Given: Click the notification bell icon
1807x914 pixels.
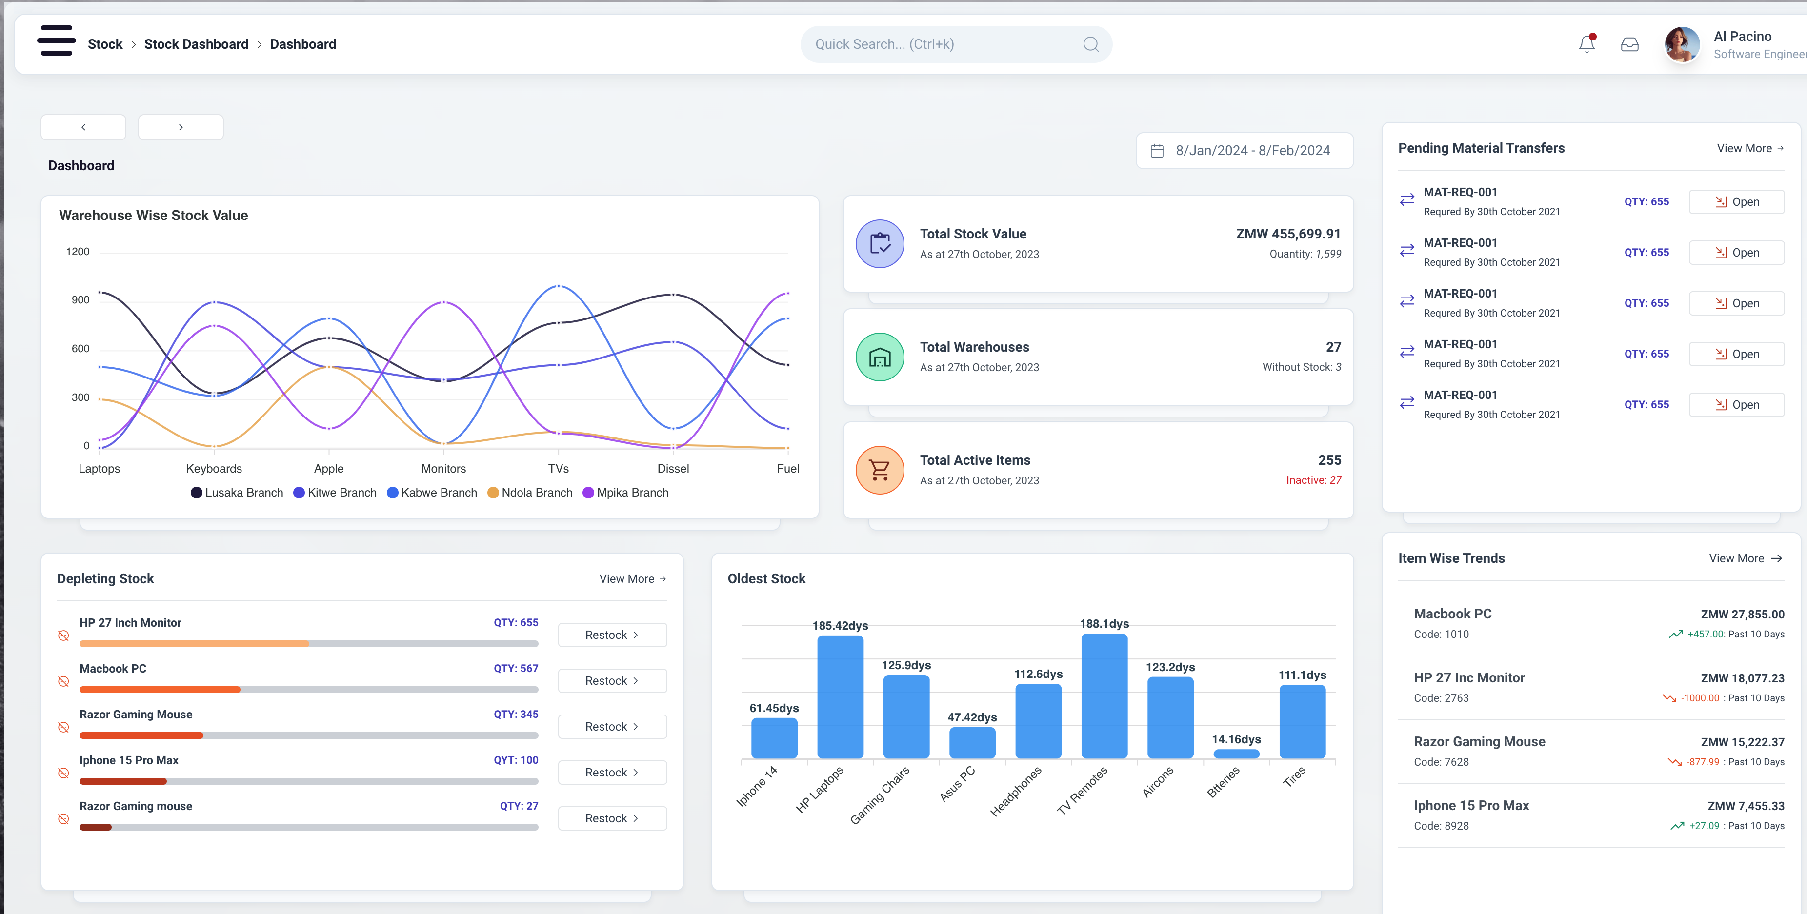Looking at the screenshot, I should (x=1586, y=44).
